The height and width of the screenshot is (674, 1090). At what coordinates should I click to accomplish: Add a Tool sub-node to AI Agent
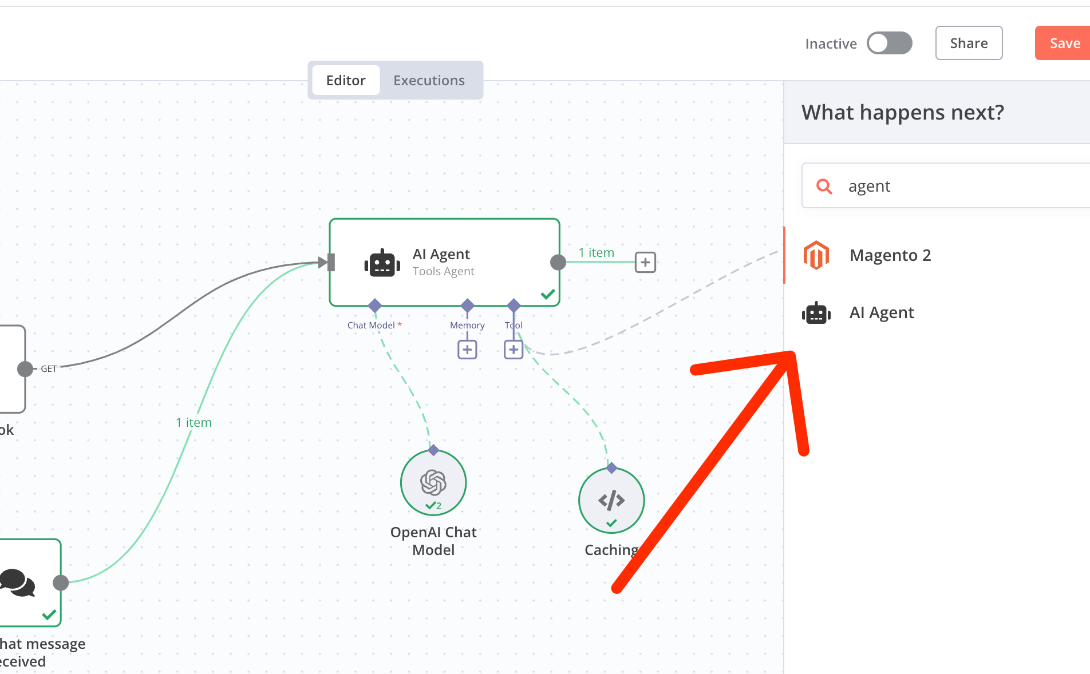(x=514, y=350)
